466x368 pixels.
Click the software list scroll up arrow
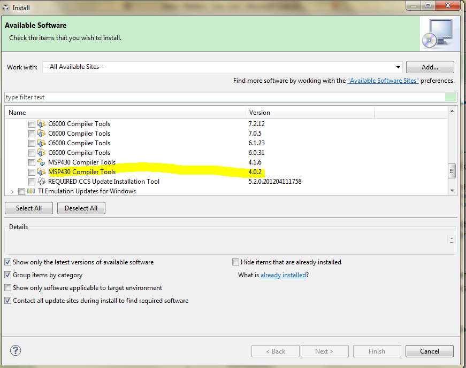(x=452, y=111)
